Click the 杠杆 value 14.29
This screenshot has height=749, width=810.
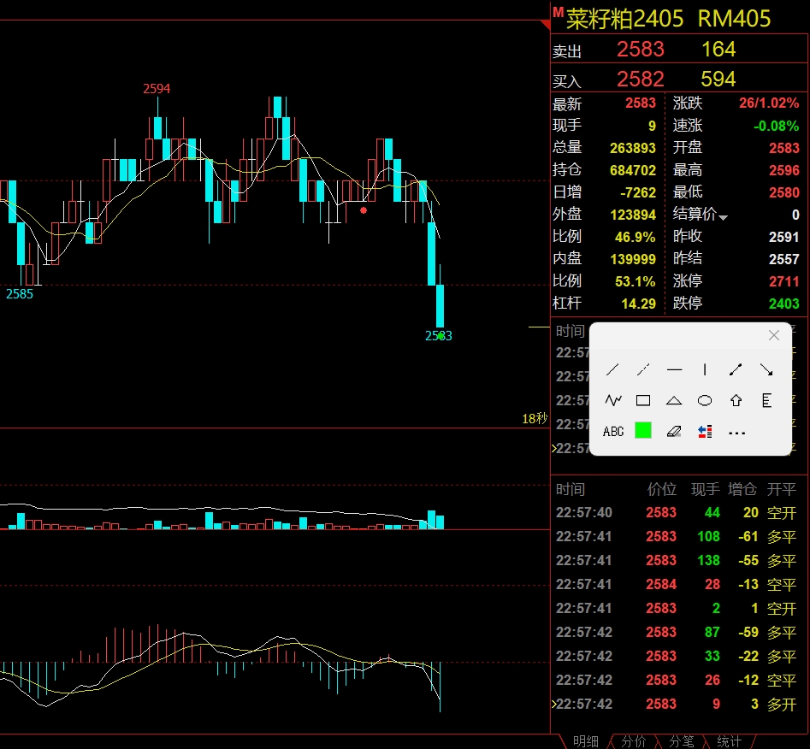[x=638, y=304]
